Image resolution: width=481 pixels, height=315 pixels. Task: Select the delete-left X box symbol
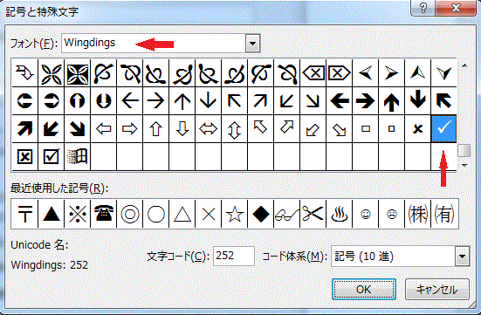click(x=313, y=73)
